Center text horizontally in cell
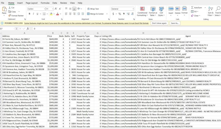Viewport: 221px width, 129px height. [x=70, y=14]
